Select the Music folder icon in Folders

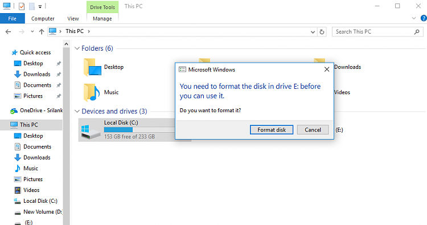92,92
